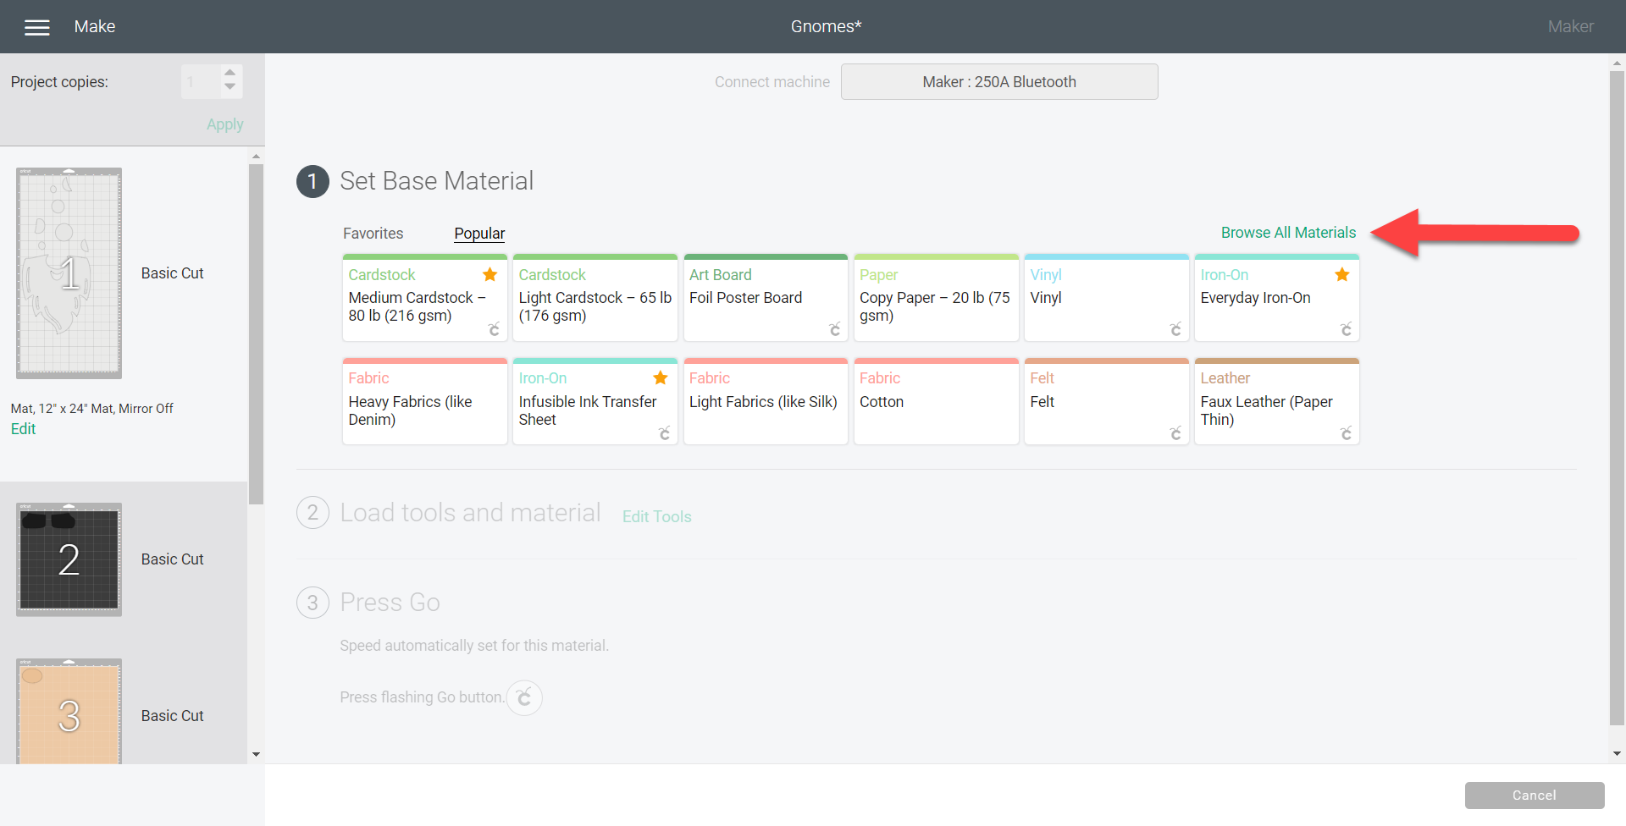Image resolution: width=1626 pixels, height=826 pixels.
Task: Click the flashing Go button icon
Action: pyautogui.click(x=524, y=697)
